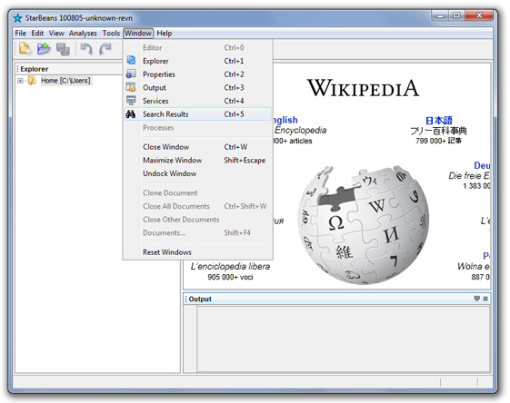Image resolution: width=510 pixels, height=403 pixels.
Task: Choose Properties from the Window menu
Action: click(198, 74)
